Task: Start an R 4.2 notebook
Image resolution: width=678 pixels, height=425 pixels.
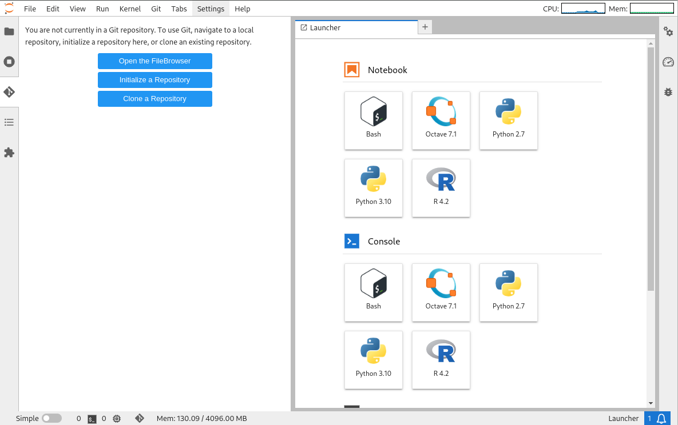Action: [441, 188]
